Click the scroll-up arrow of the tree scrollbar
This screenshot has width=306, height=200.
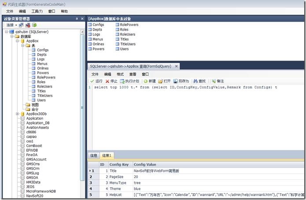pyautogui.click(x=82, y=32)
